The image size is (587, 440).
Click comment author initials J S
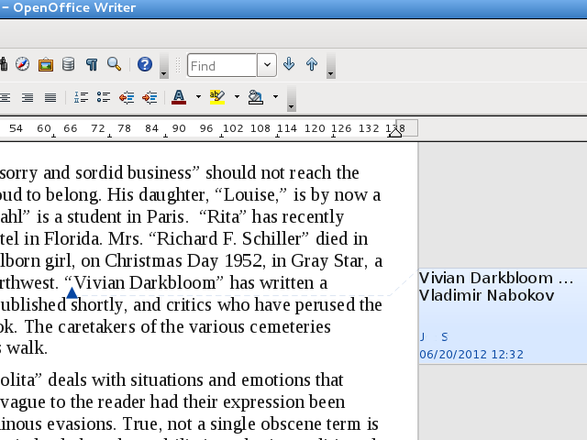[x=434, y=337]
